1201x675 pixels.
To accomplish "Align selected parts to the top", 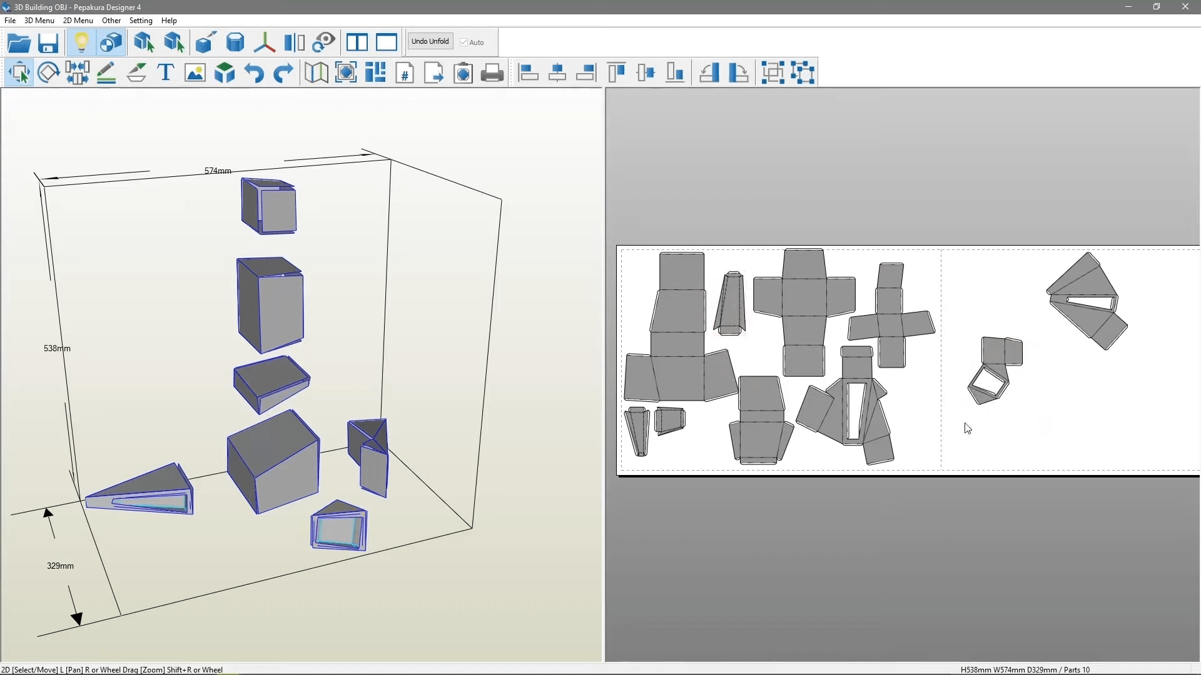I will pos(617,72).
